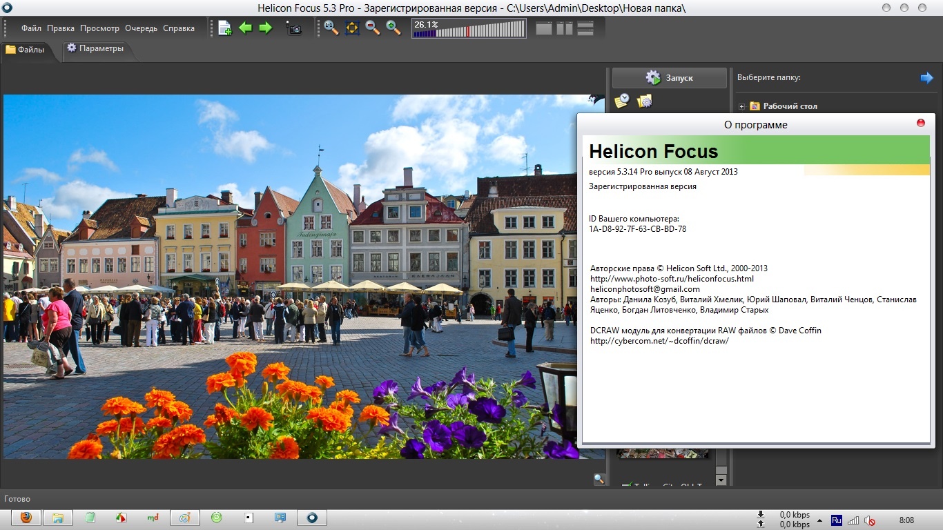Viewport: 943px width, 530px height.
Task: Zoom in with the plus magnifier
Action: 393,28
